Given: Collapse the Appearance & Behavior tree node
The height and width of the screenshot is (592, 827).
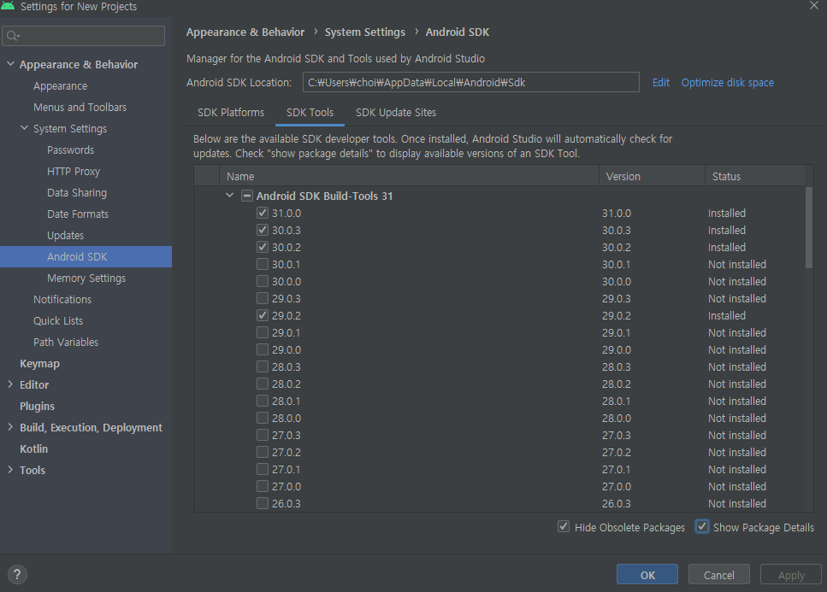Looking at the screenshot, I should tap(10, 64).
